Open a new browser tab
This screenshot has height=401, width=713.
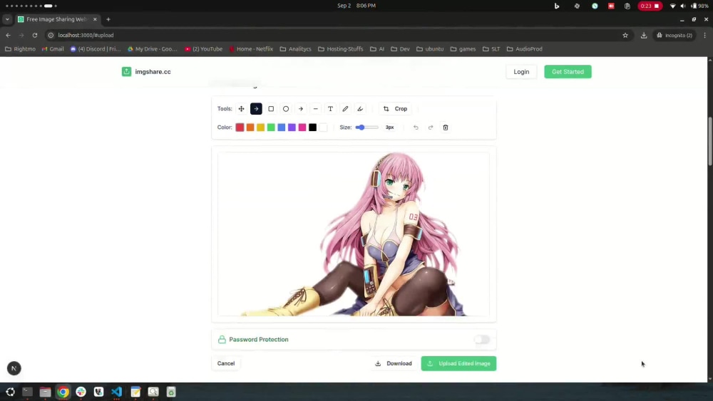(108, 19)
